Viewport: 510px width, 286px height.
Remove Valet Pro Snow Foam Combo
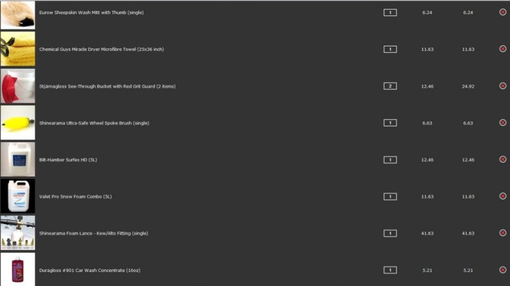(502, 196)
